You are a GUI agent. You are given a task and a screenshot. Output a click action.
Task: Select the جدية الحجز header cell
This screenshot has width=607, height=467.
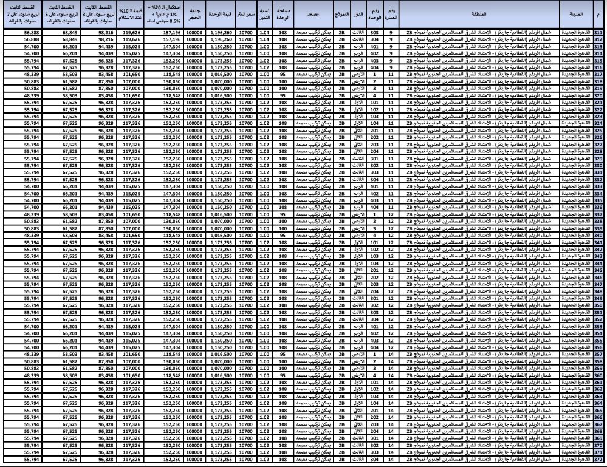click(x=194, y=13)
